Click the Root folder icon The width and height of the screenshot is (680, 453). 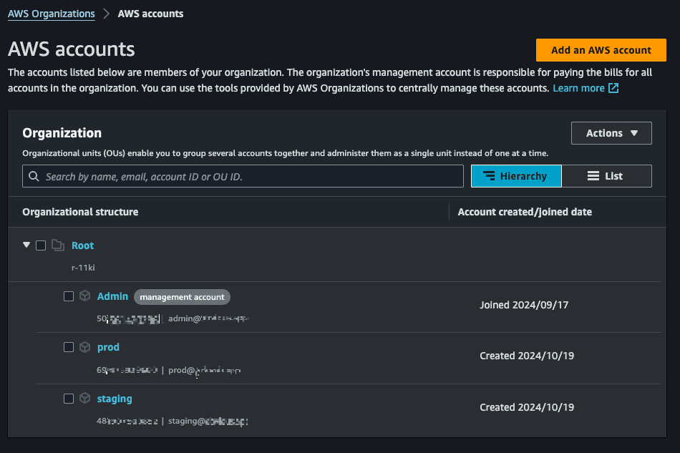58,245
